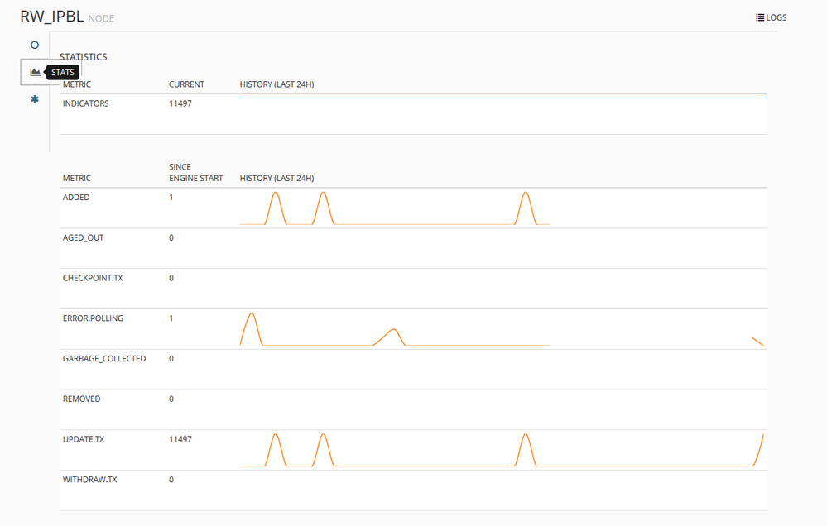Open the graph tab asterisk icon

pos(35,99)
